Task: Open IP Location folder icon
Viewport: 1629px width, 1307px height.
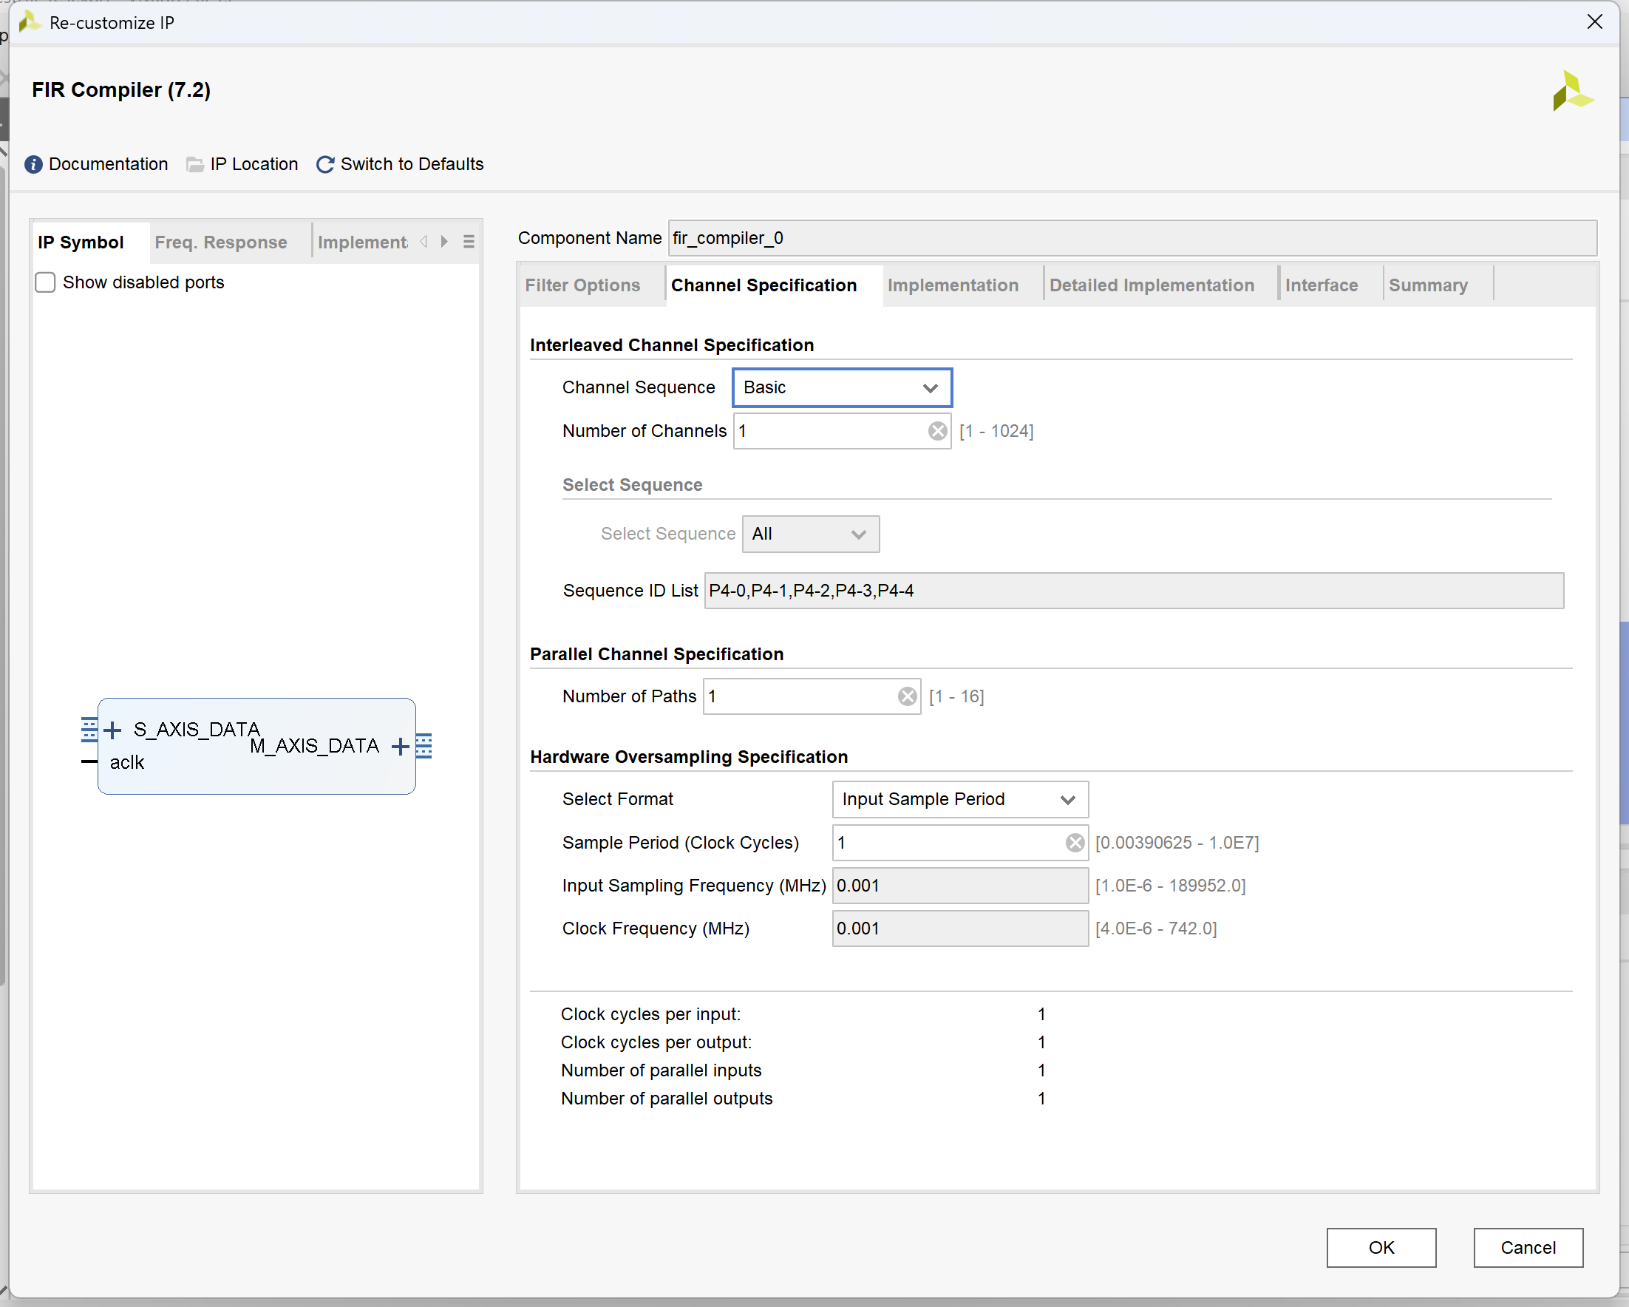Action: 195,165
